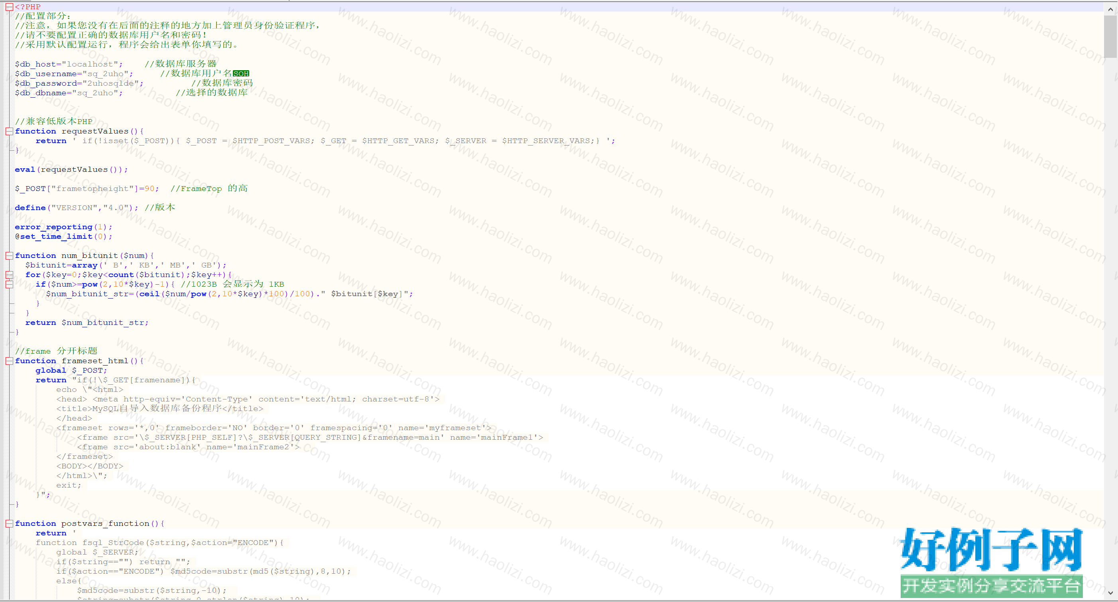The width and height of the screenshot is (1118, 602).
Task: Click the //选择的数据库 comment
Action: [211, 93]
